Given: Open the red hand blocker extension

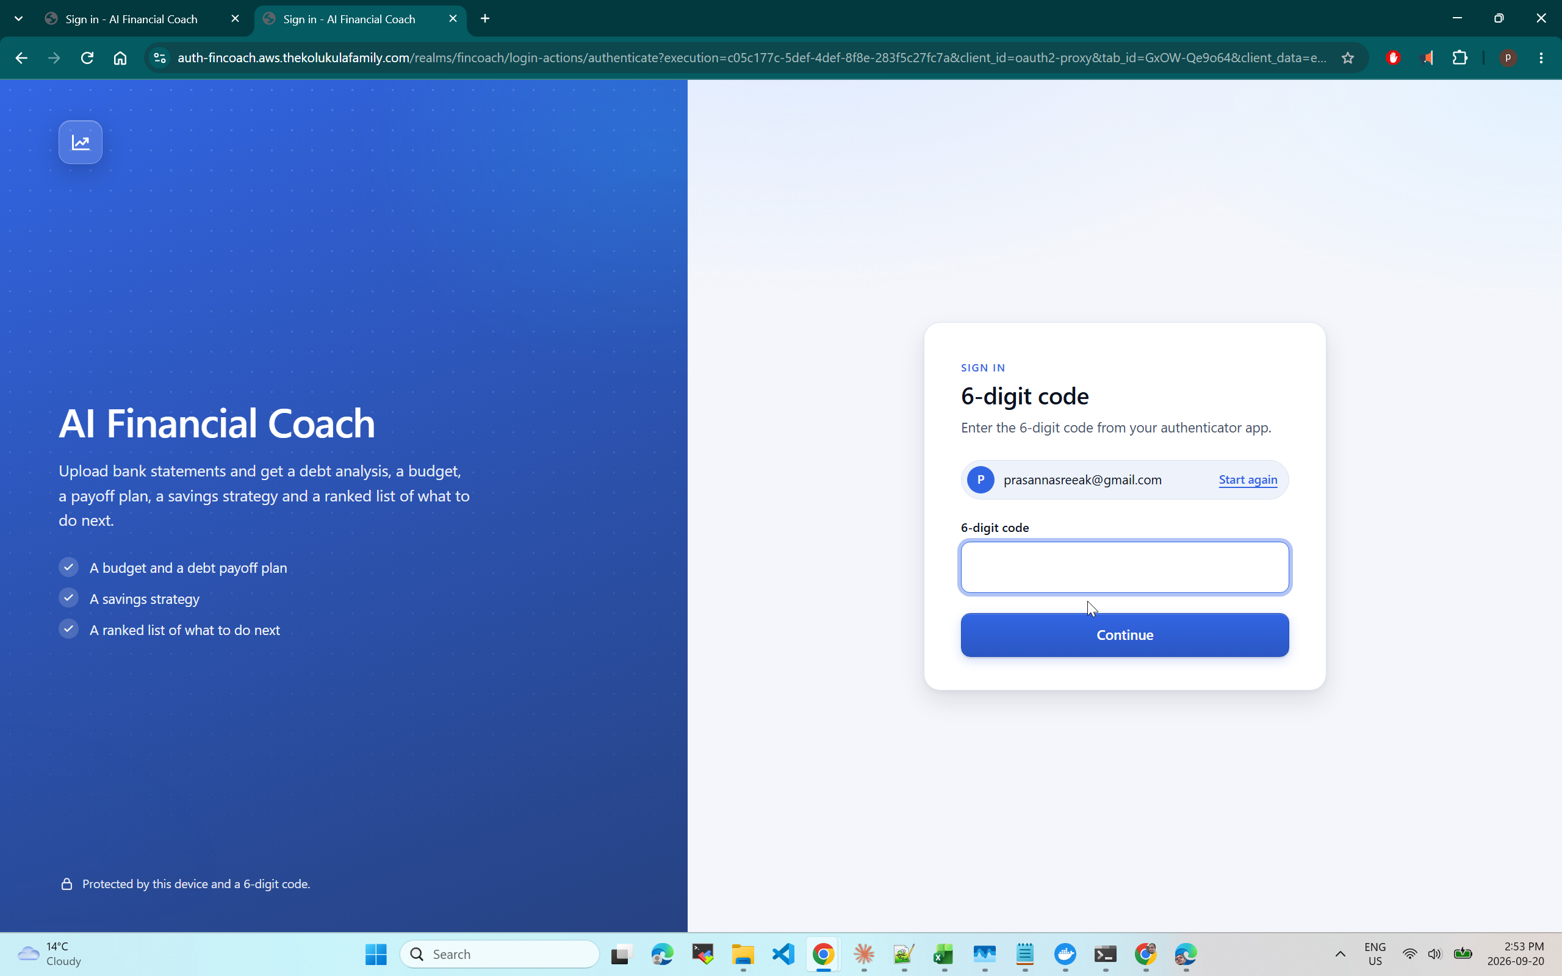Looking at the screenshot, I should point(1393,58).
